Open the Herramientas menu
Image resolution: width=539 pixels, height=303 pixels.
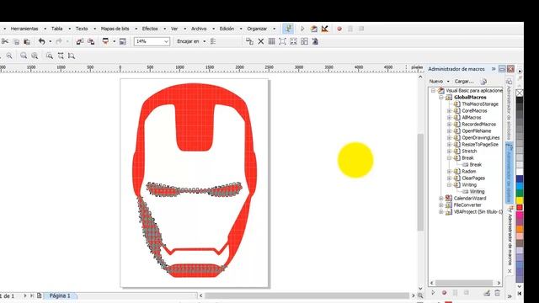pyautogui.click(x=24, y=29)
